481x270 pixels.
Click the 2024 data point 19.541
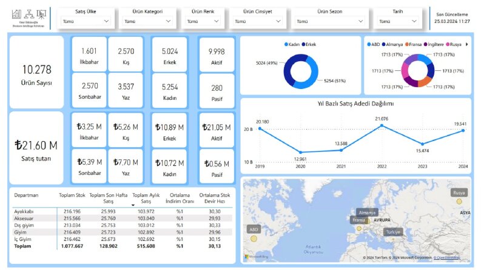pyautogui.click(x=463, y=130)
